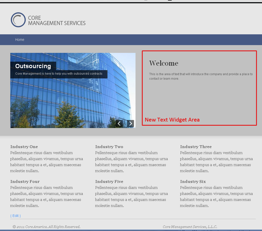Viewport: 262px width, 231px height.
Task: Click the footer Core Management Services, L.L.C. text
Action: (x=190, y=227)
